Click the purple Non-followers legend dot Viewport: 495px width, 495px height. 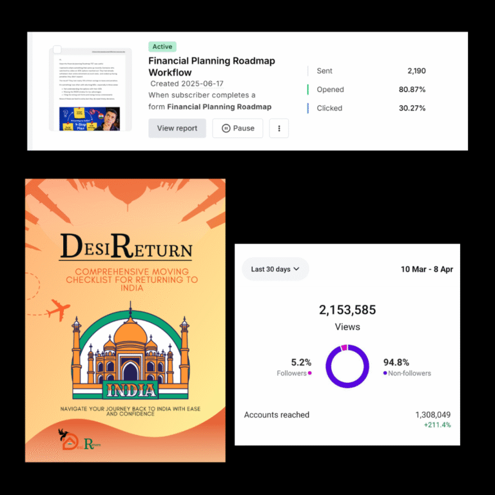click(385, 373)
